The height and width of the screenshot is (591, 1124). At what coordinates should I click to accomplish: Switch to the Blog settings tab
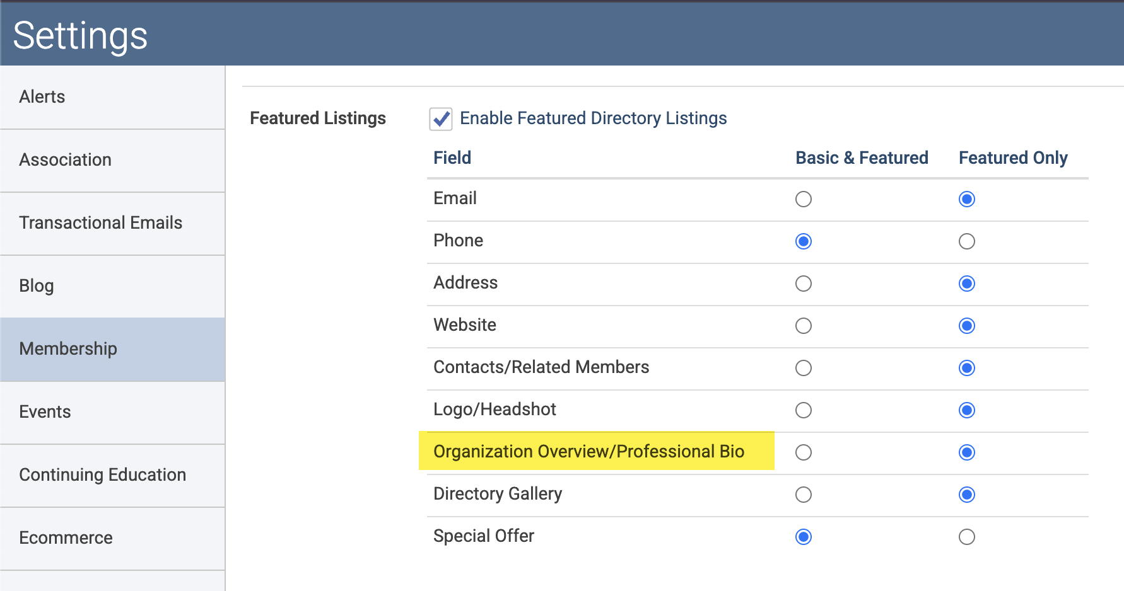(112, 287)
